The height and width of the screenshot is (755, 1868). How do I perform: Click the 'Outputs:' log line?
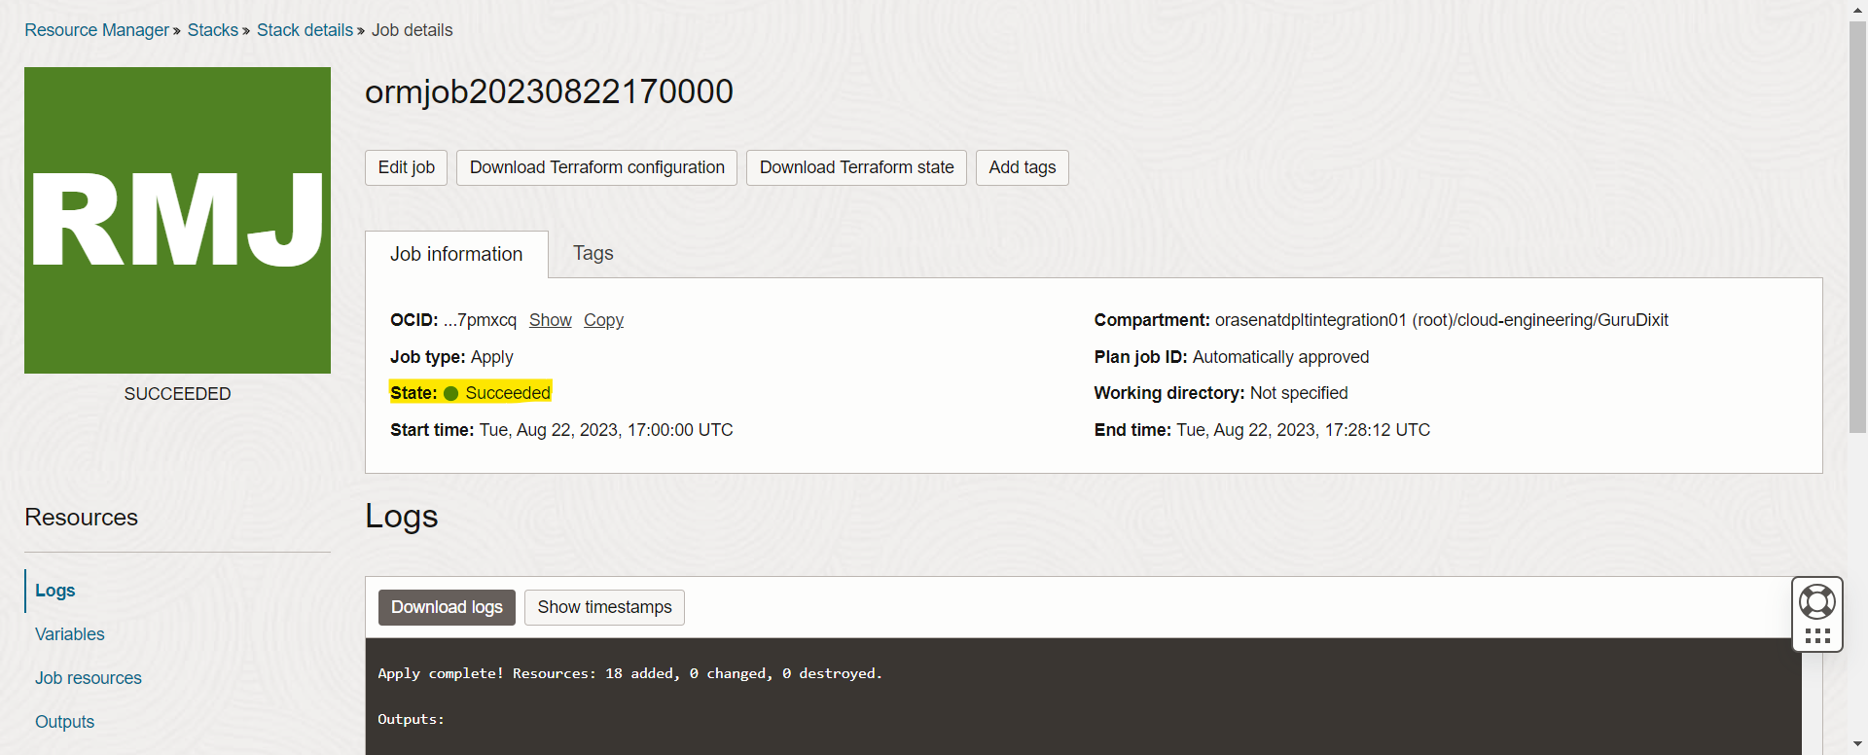coord(411,719)
